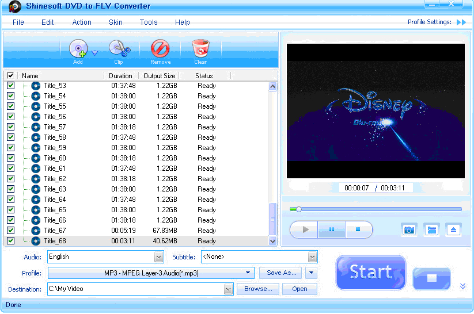Screen dimensions: 474x314
Task: Click the Disney preview video frame
Action: [376, 111]
